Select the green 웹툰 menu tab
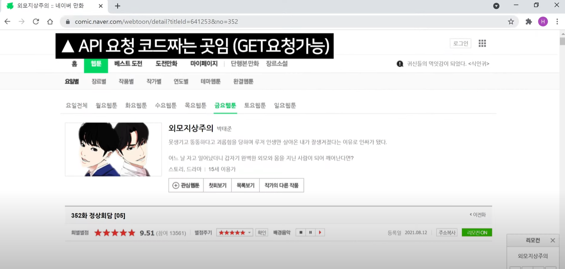This screenshot has width=565, height=269. pos(96,64)
